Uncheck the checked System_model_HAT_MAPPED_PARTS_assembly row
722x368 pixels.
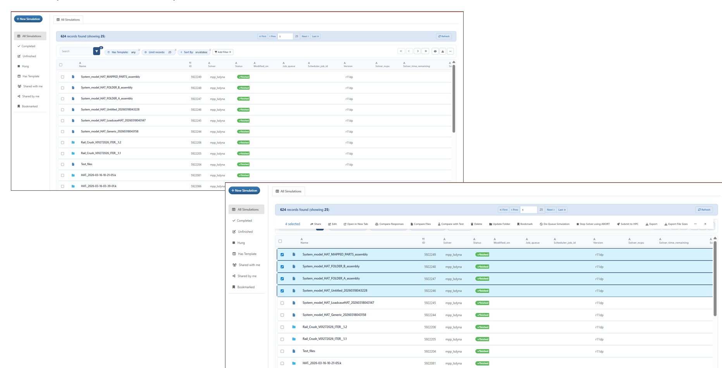pyautogui.click(x=282, y=255)
